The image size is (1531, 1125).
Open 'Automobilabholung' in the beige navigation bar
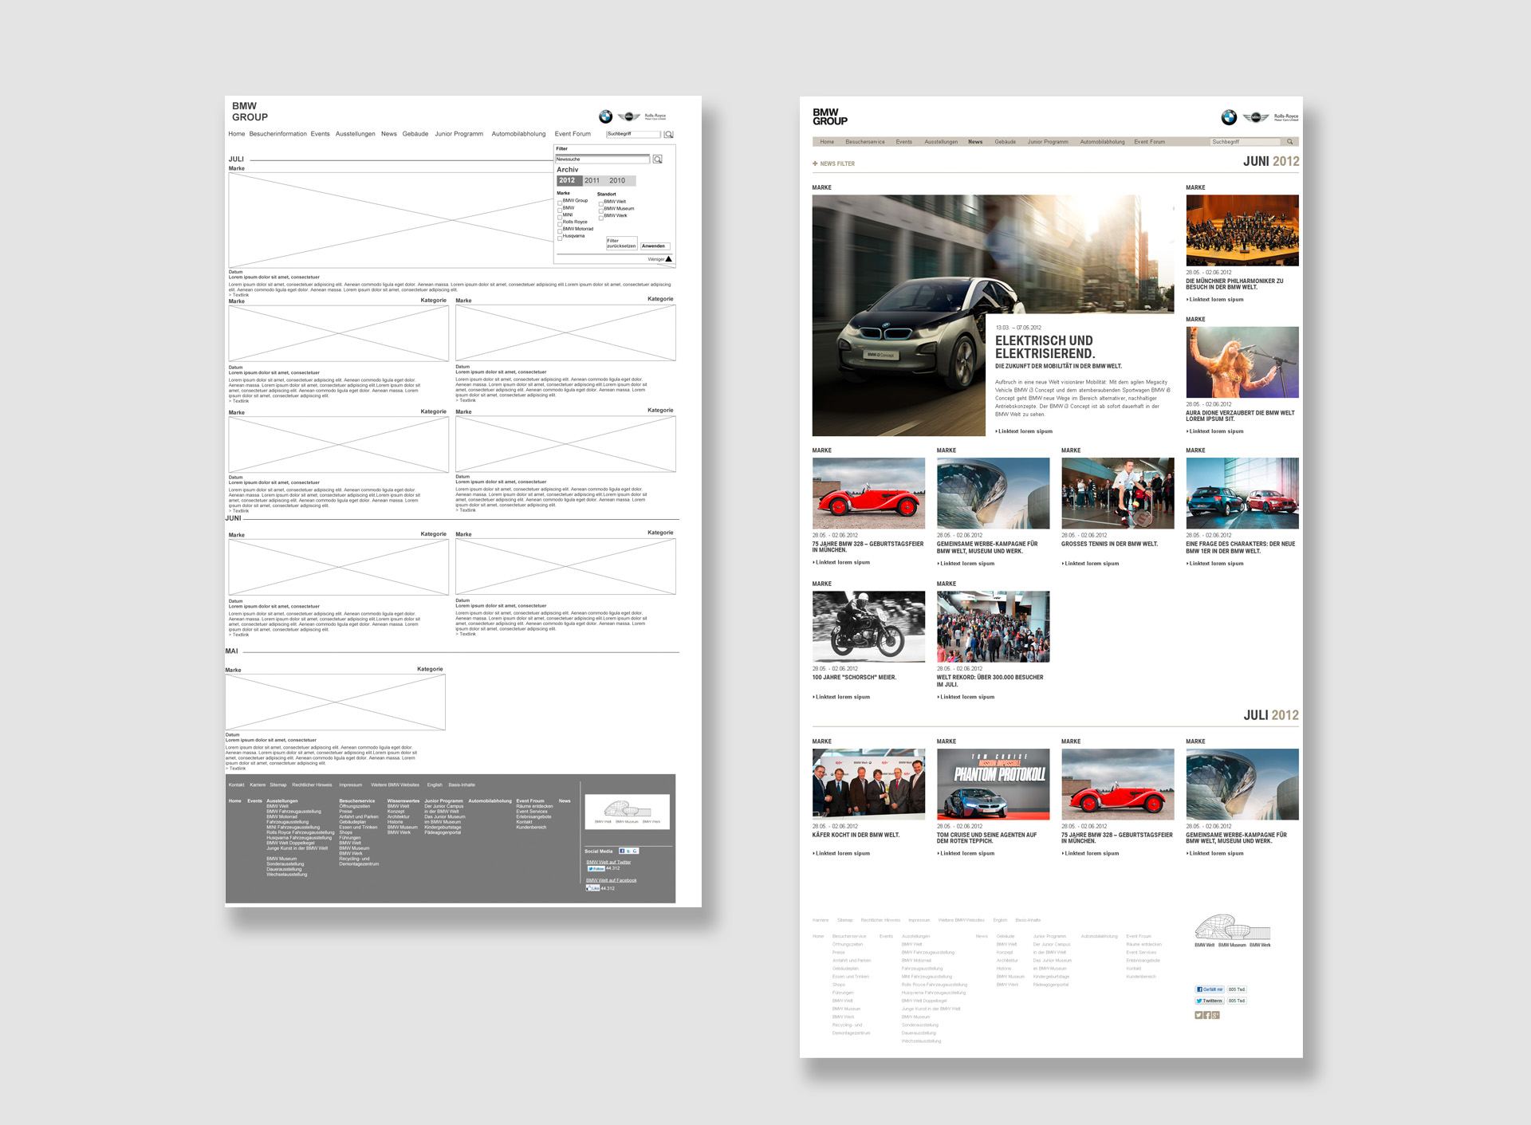coord(1102,142)
